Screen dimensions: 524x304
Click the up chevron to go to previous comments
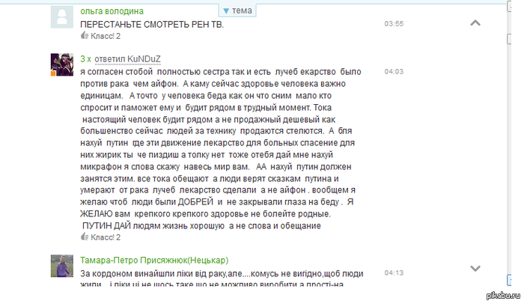click(x=475, y=23)
